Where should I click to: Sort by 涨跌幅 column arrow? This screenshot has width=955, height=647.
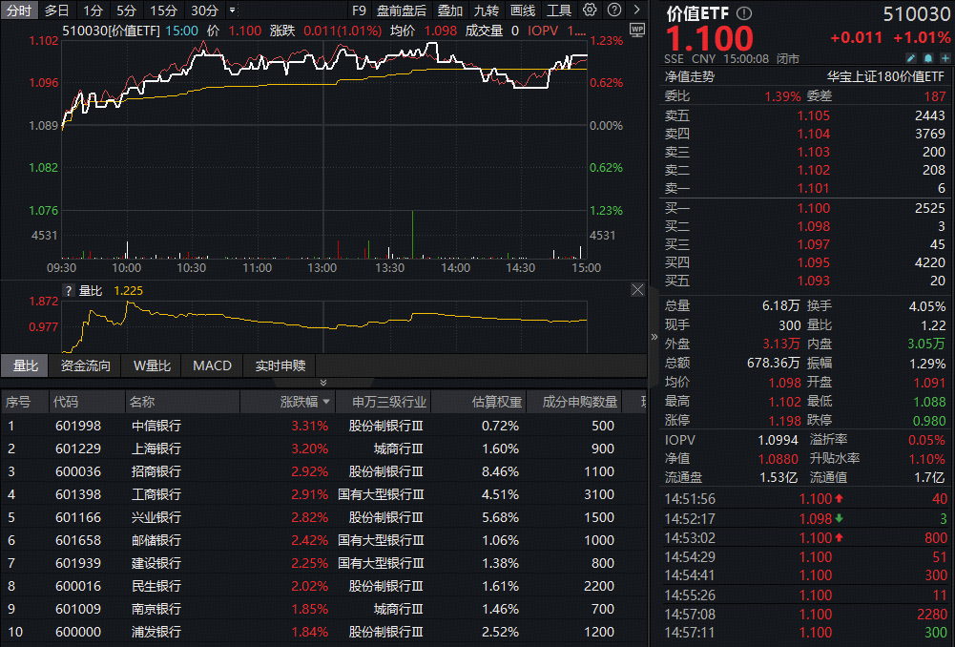click(x=327, y=403)
